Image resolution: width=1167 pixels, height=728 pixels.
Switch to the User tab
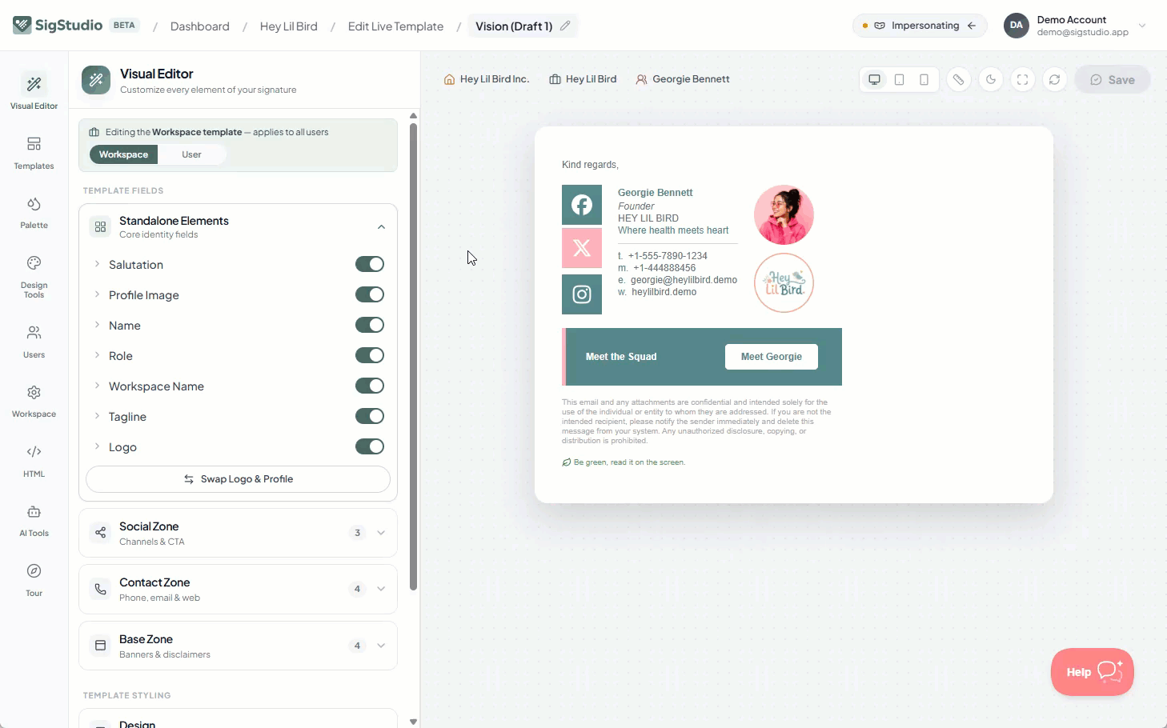point(191,154)
